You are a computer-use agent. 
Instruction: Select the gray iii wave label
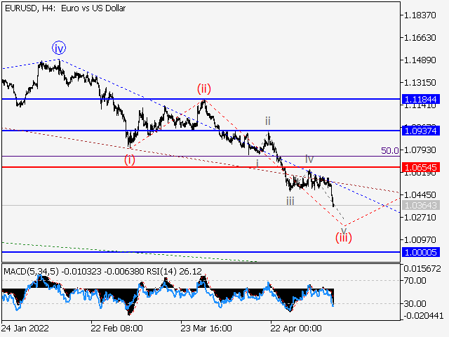coord(290,201)
